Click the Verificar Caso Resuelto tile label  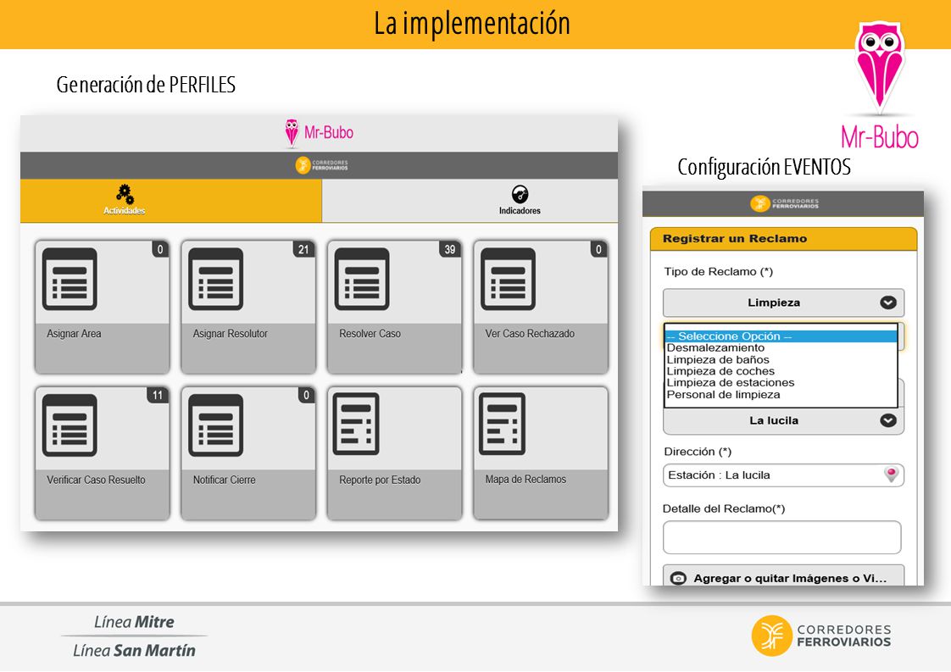(96, 480)
